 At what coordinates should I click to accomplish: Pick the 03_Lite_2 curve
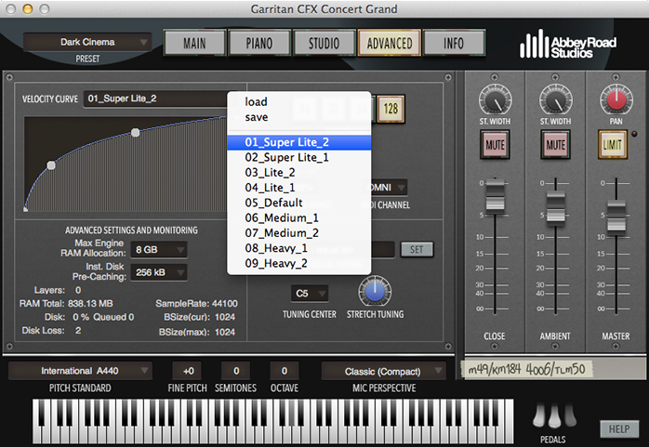tap(298, 173)
